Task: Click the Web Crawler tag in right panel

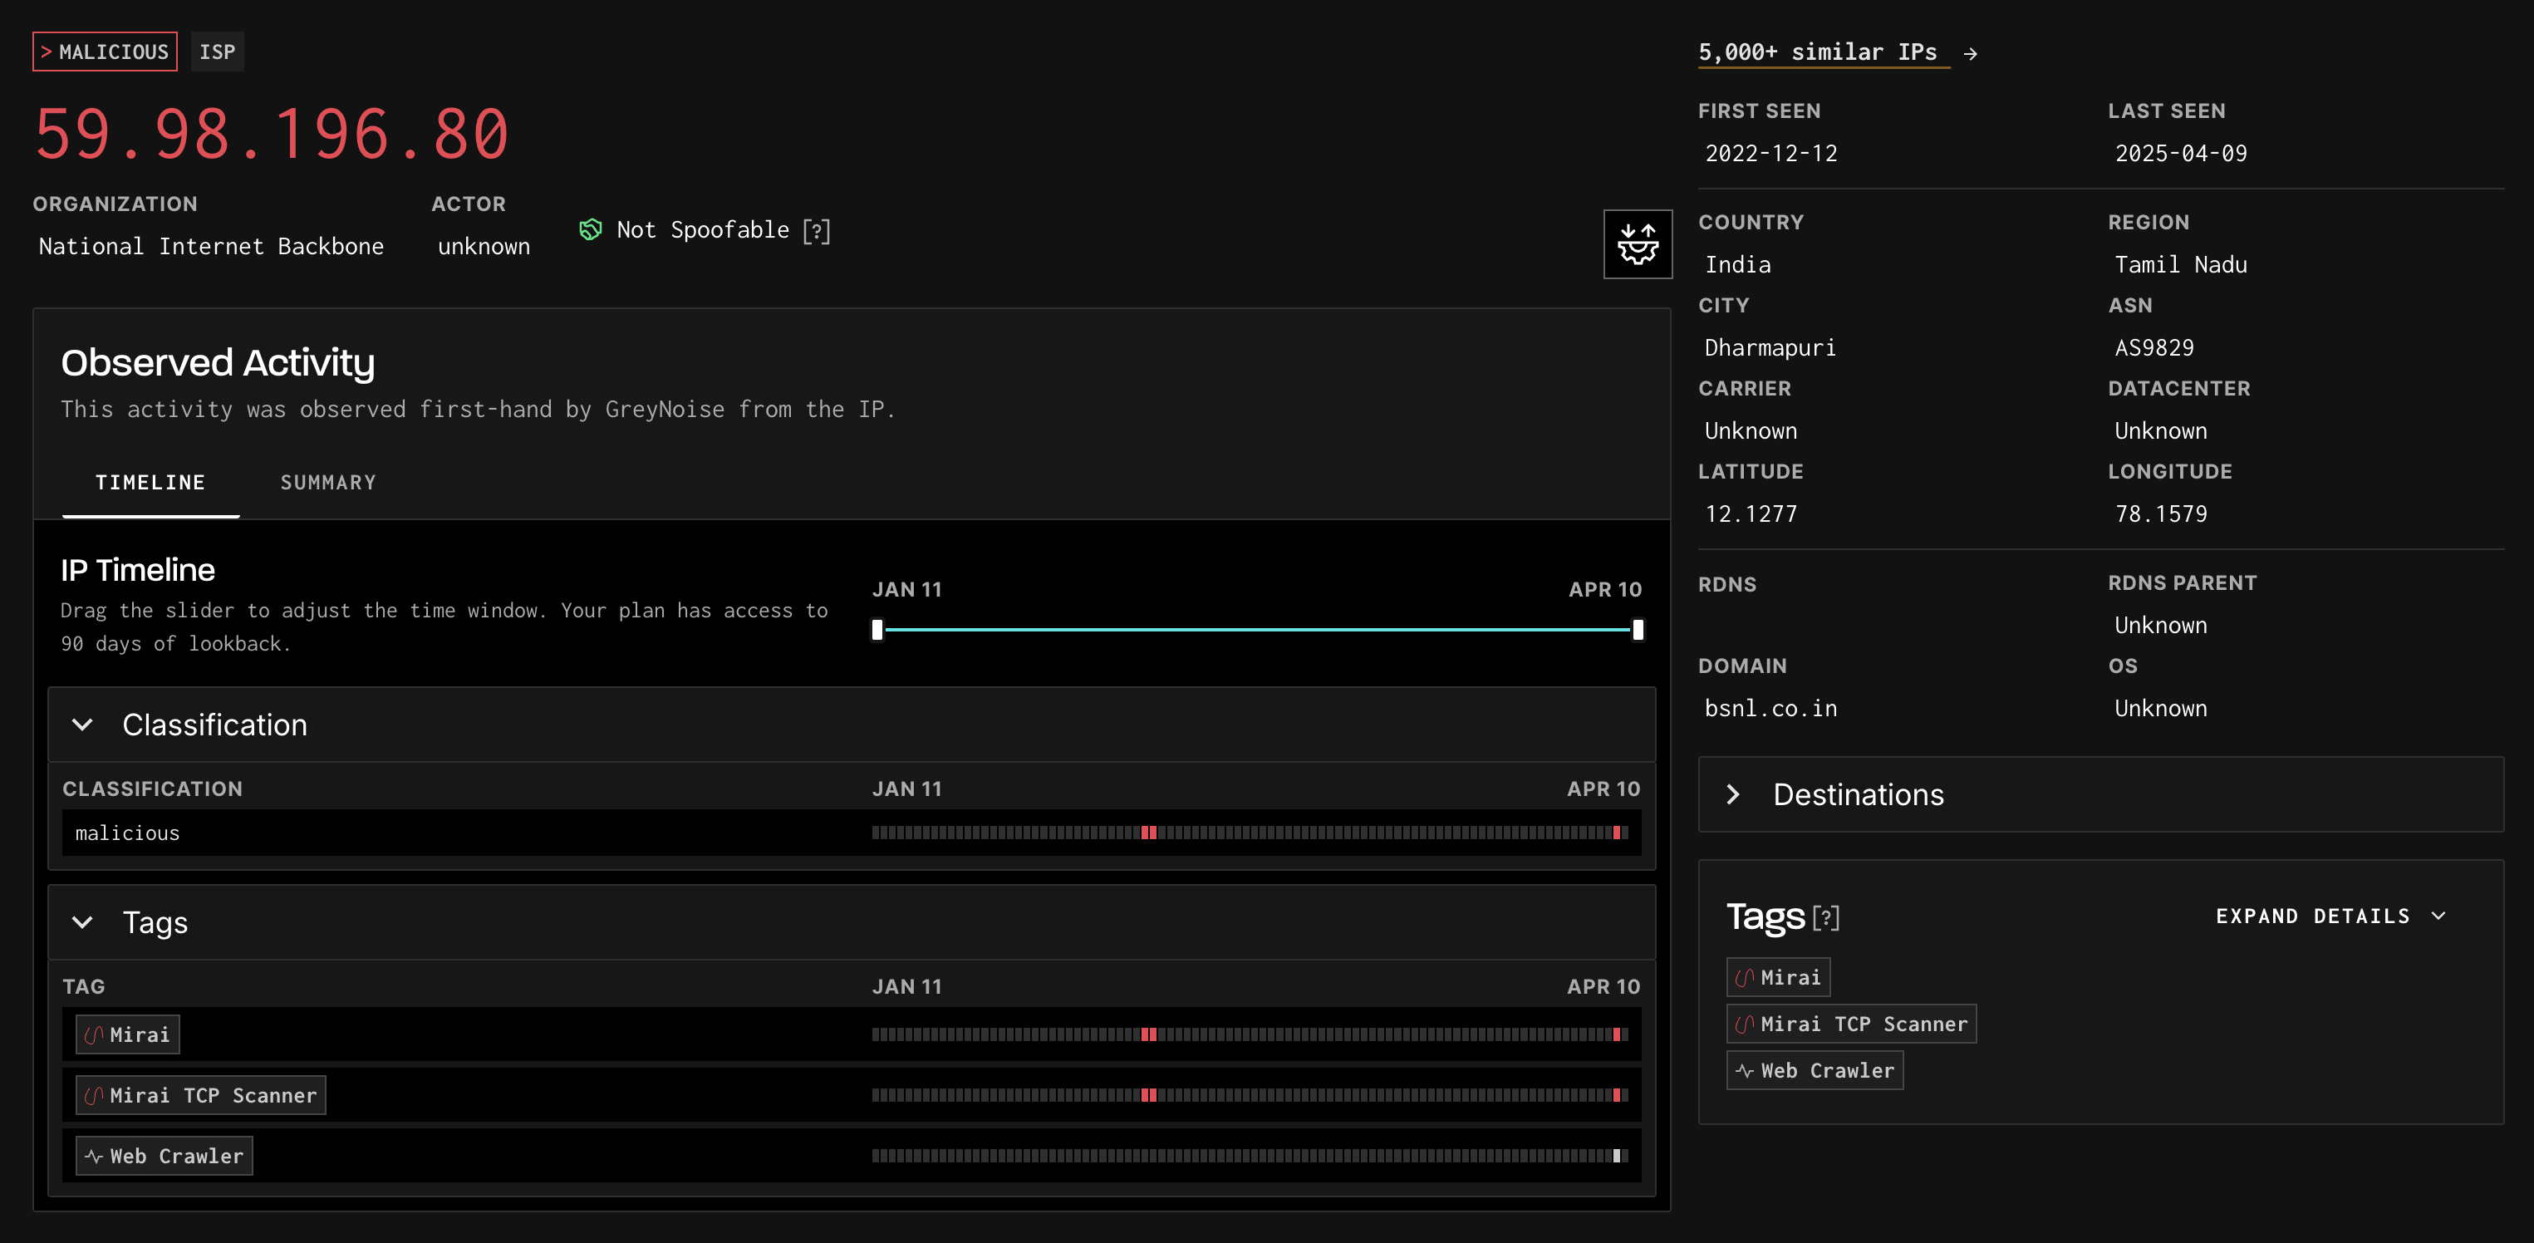Action: click(1814, 1071)
